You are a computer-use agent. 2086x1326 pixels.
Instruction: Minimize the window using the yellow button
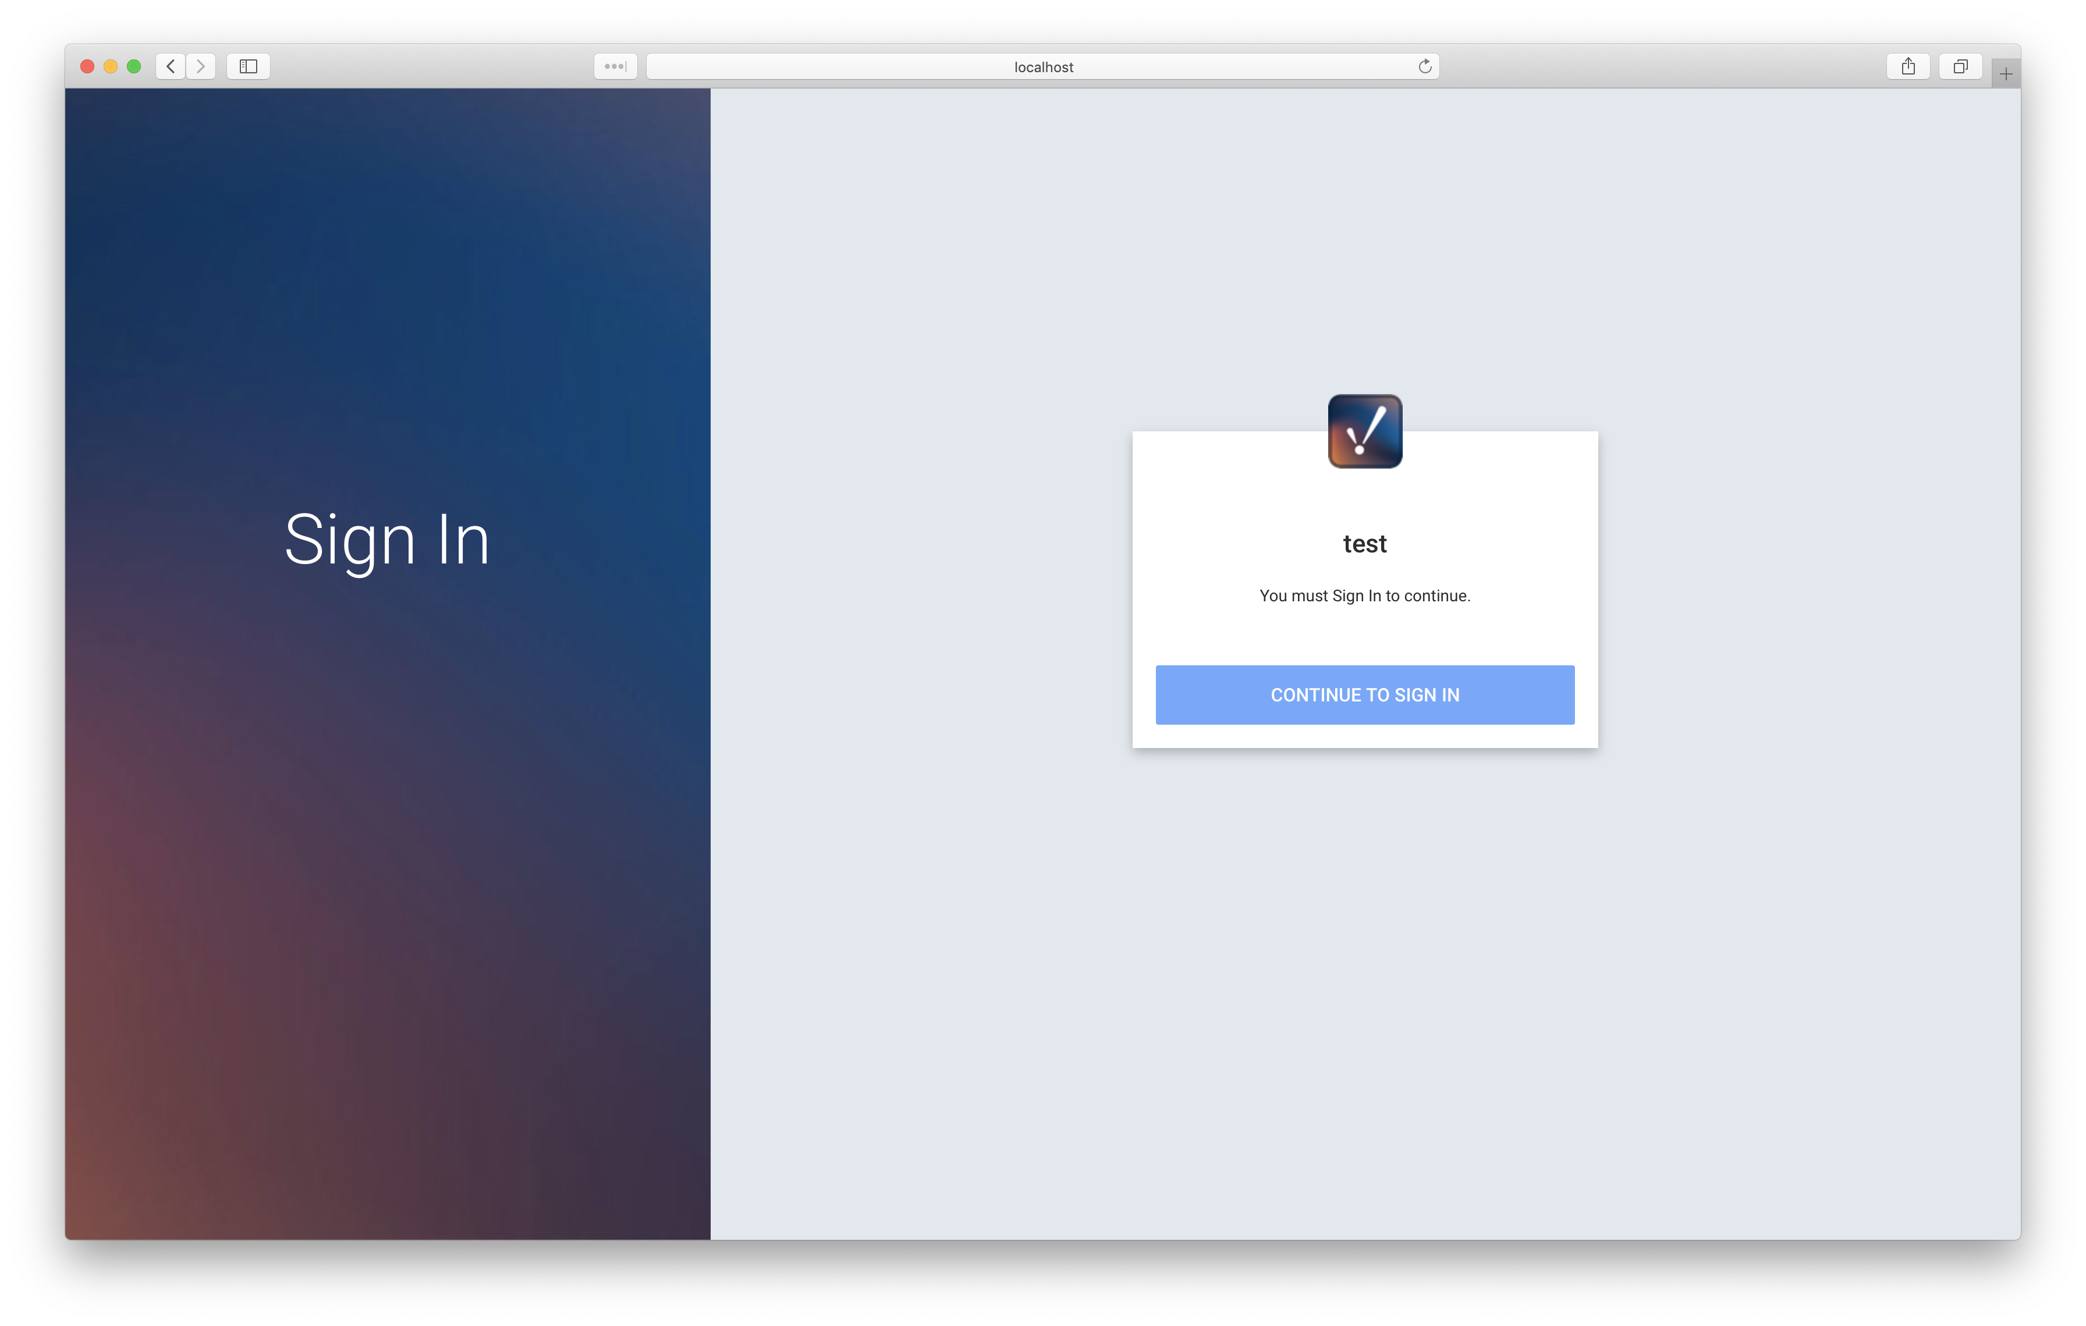click(111, 67)
